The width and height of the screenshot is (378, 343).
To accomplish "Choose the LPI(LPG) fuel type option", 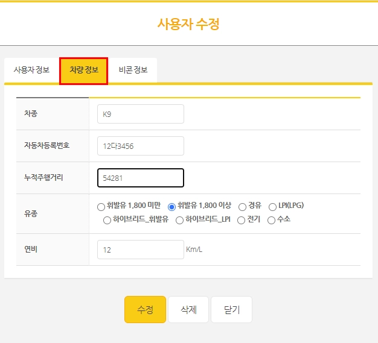I will tap(272, 207).
